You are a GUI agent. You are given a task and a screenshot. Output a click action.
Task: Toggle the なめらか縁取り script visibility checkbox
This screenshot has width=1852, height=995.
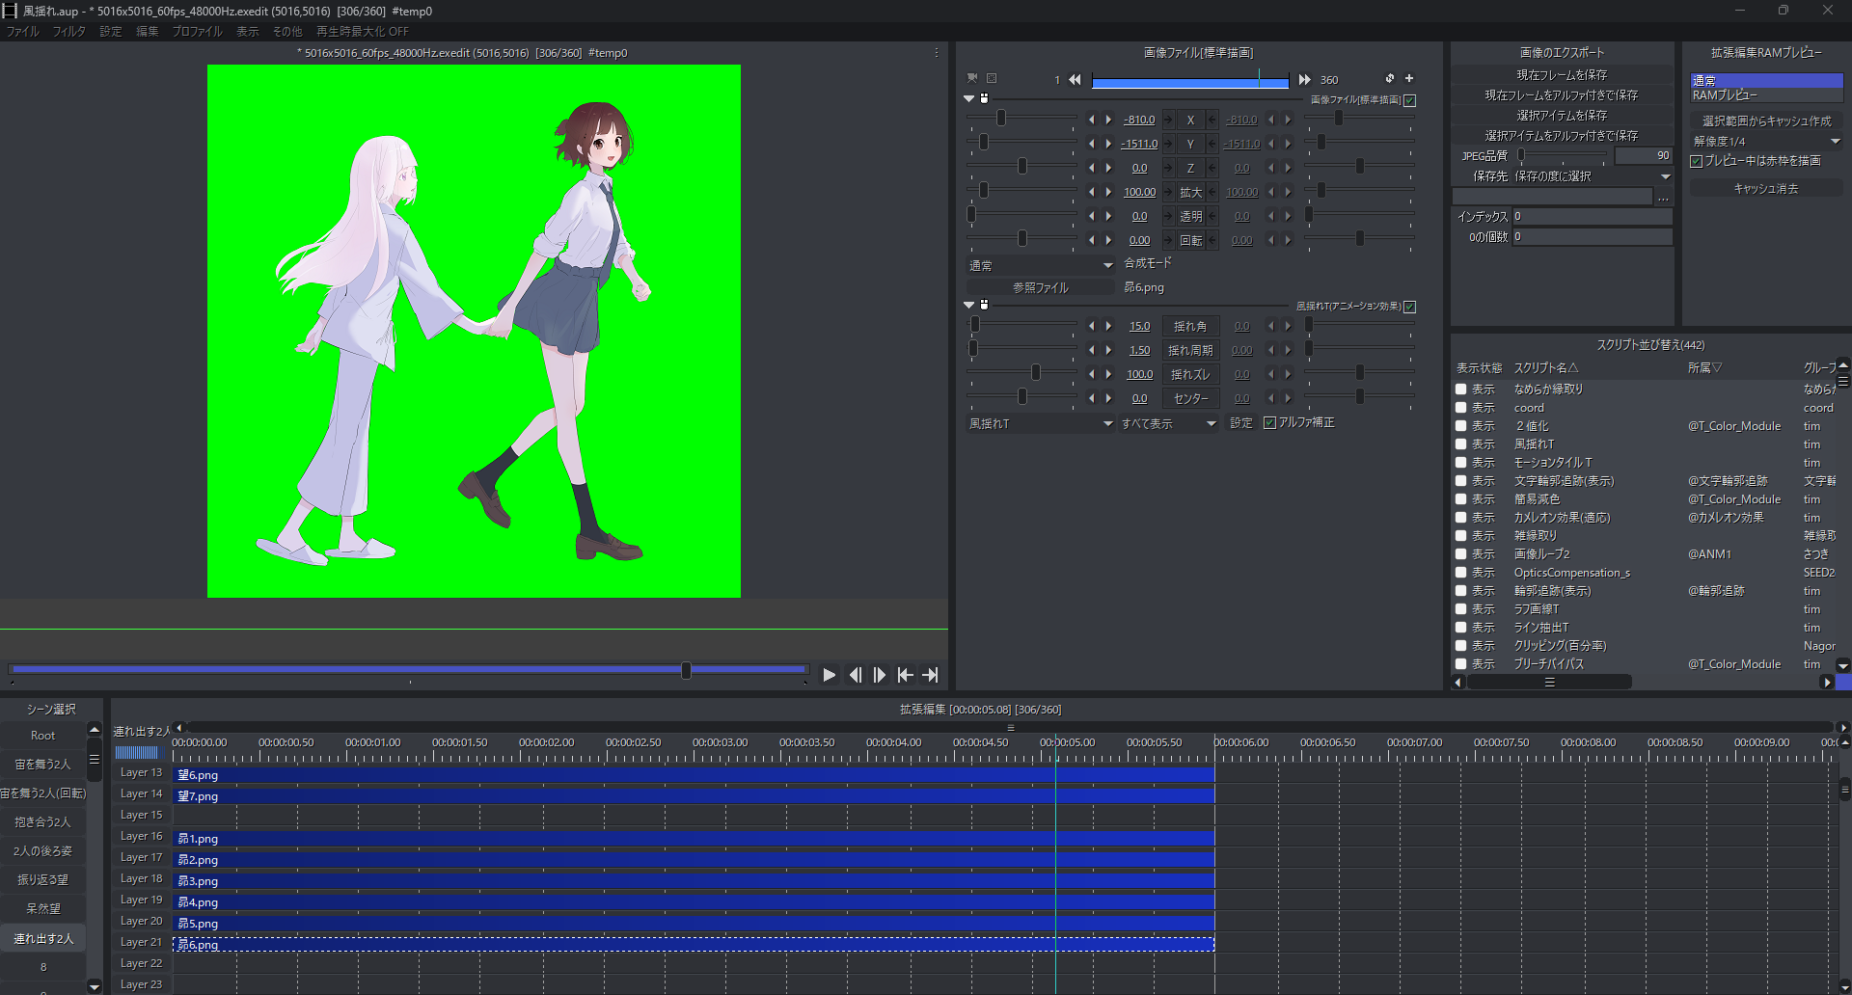[1461, 390]
